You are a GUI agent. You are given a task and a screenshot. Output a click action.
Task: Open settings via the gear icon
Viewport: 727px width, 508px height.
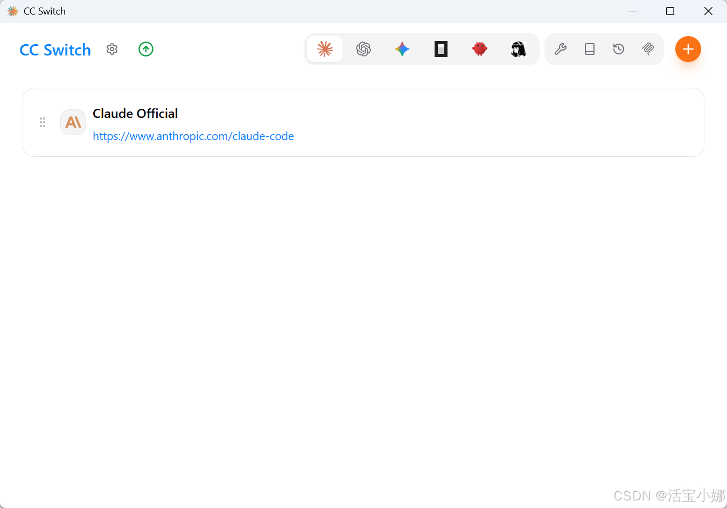(112, 49)
